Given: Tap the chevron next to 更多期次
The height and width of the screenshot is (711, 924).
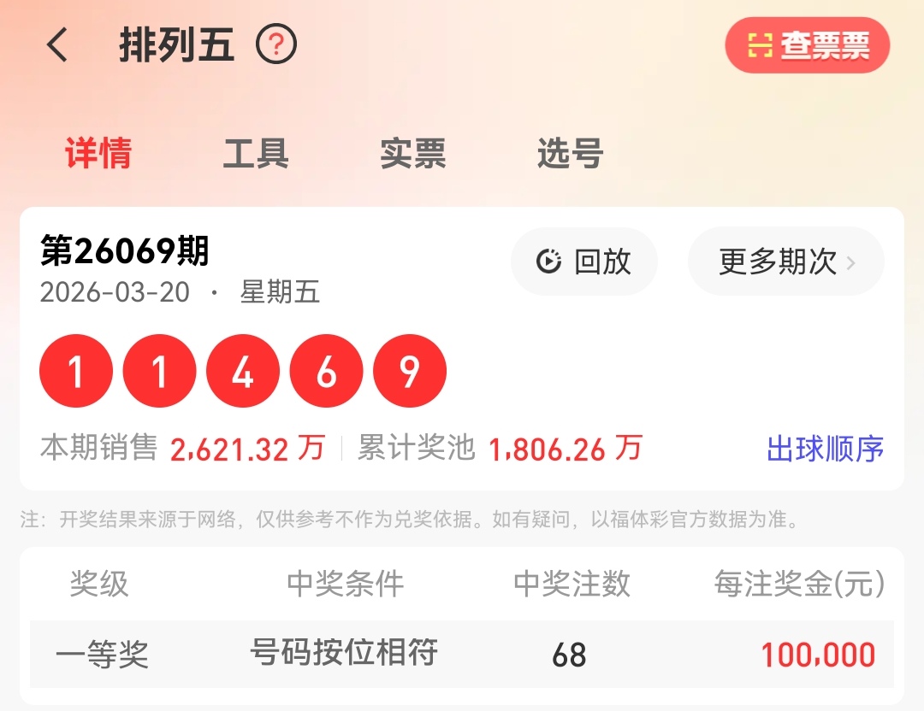Looking at the screenshot, I should (850, 262).
